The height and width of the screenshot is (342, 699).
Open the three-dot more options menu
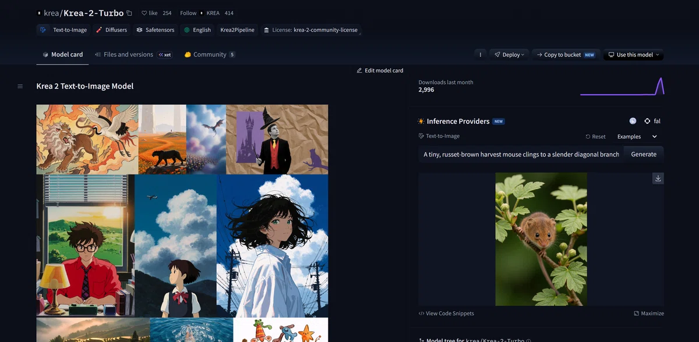(480, 55)
